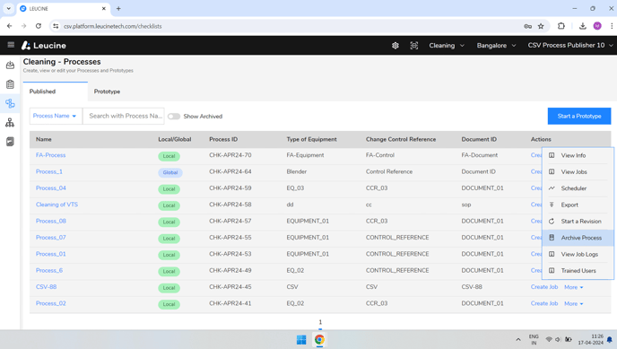The image size is (617, 349).
Task: Expand the Bangalore facility dropdown
Action: (496, 45)
